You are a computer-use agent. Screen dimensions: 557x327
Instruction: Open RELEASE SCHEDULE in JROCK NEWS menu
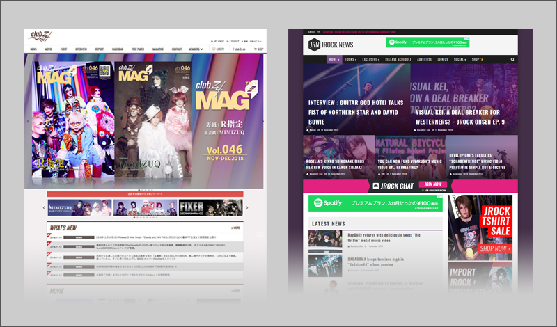pyautogui.click(x=398, y=59)
